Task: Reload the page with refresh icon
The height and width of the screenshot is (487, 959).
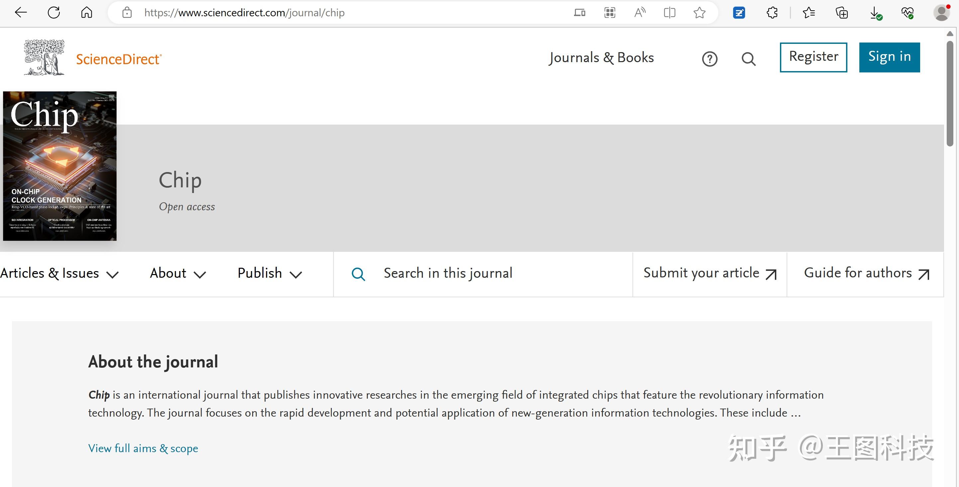Action: pos(54,13)
